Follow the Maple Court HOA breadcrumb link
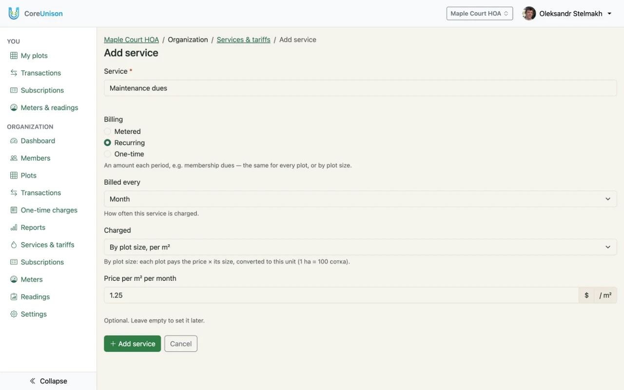624x390 pixels. (x=132, y=39)
